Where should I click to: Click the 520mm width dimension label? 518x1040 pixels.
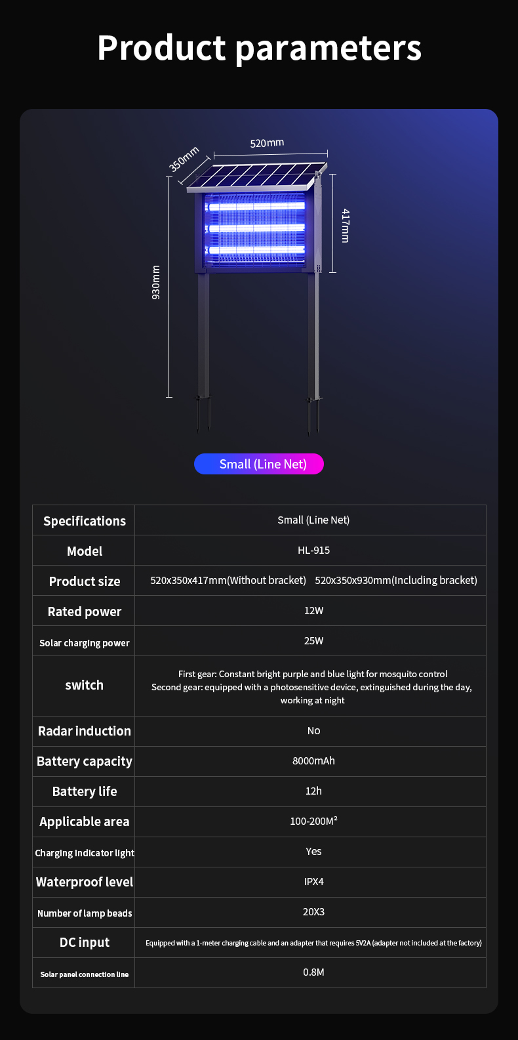click(x=267, y=143)
